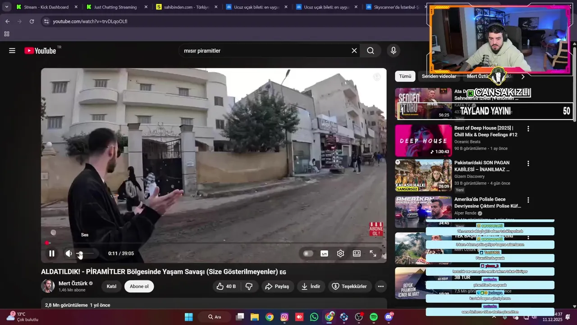Open player settings gear
This screenshot has width=577, height=325.
[340, 254]
